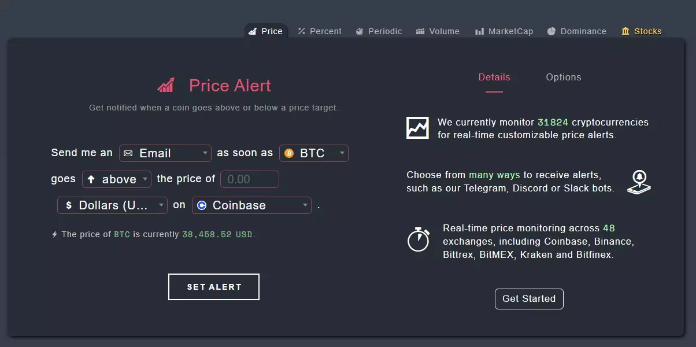Click the stopwatch real-time monitoring icon
This screenshot has width=696, height=347.
[x=418, y=239]
